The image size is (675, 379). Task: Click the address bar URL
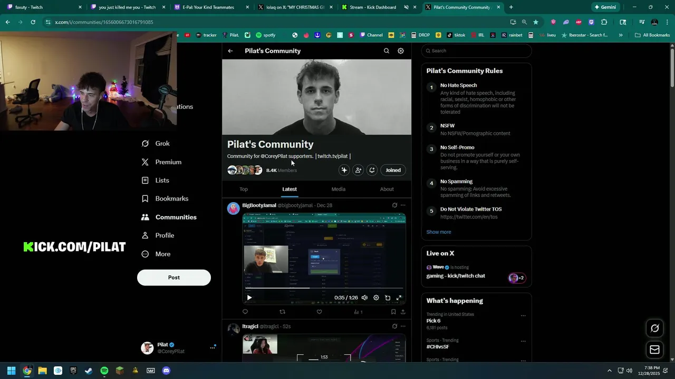104,22
